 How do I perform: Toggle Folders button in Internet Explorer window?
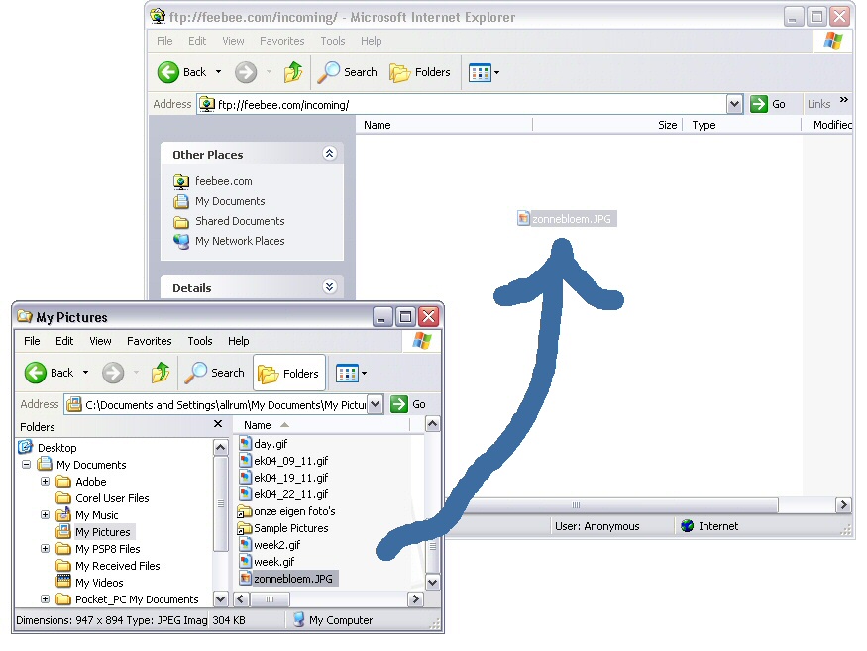coord(420,72)
